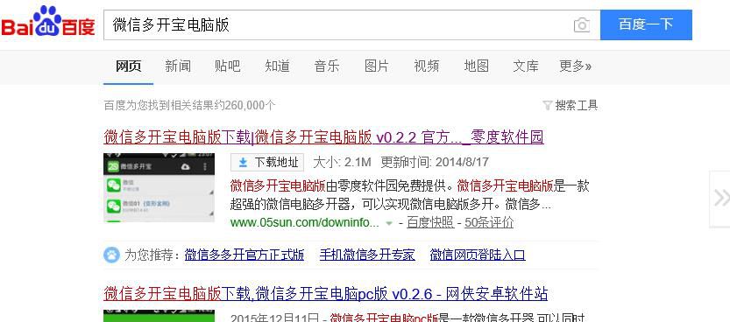Viewport: 730px width, 322px height.
Task: Open the 零度软件园 v0.2.2 result title
Action: point(323,137)
